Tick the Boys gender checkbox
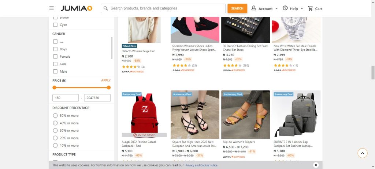The width and height of the screenshot is (375, 169). tap(55, 49)
